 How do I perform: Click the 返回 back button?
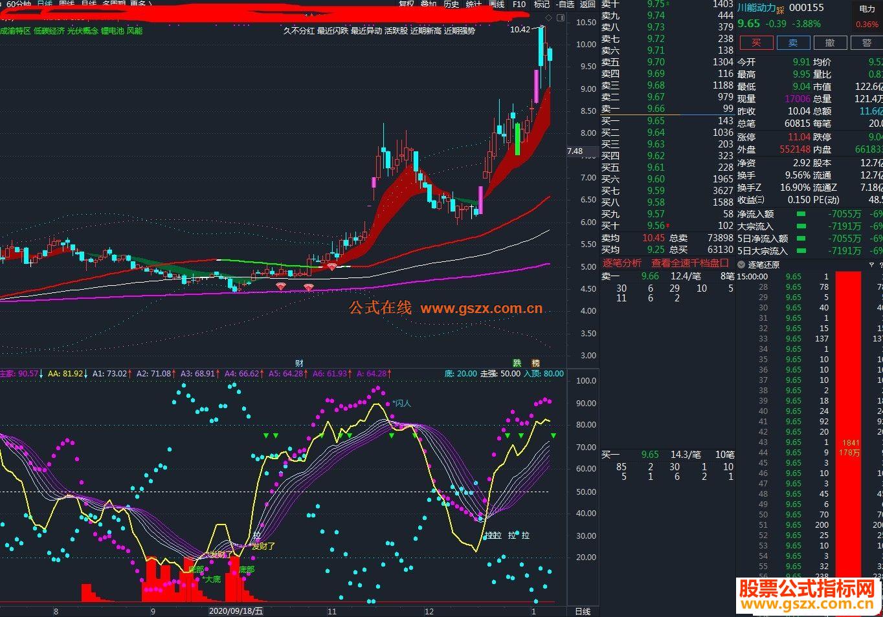tap(587, 4)
